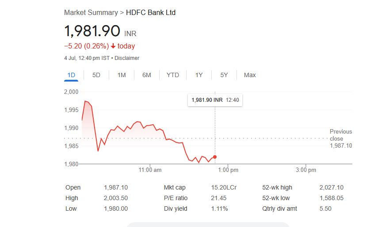The width and height of the screenshot is (374, 227).
Task: Click the HDFC Bank Ltd title
Action: 151,13
